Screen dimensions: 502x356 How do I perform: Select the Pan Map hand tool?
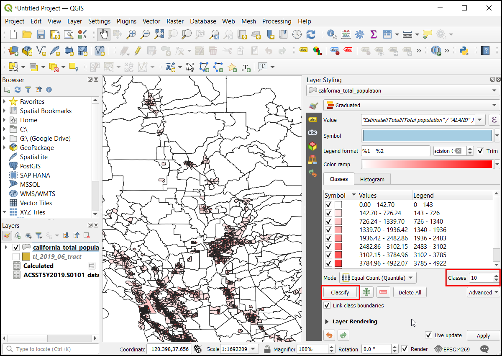point(104,34)
